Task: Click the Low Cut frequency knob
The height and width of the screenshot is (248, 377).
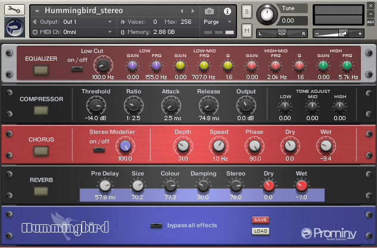Action: coord(103,65)
